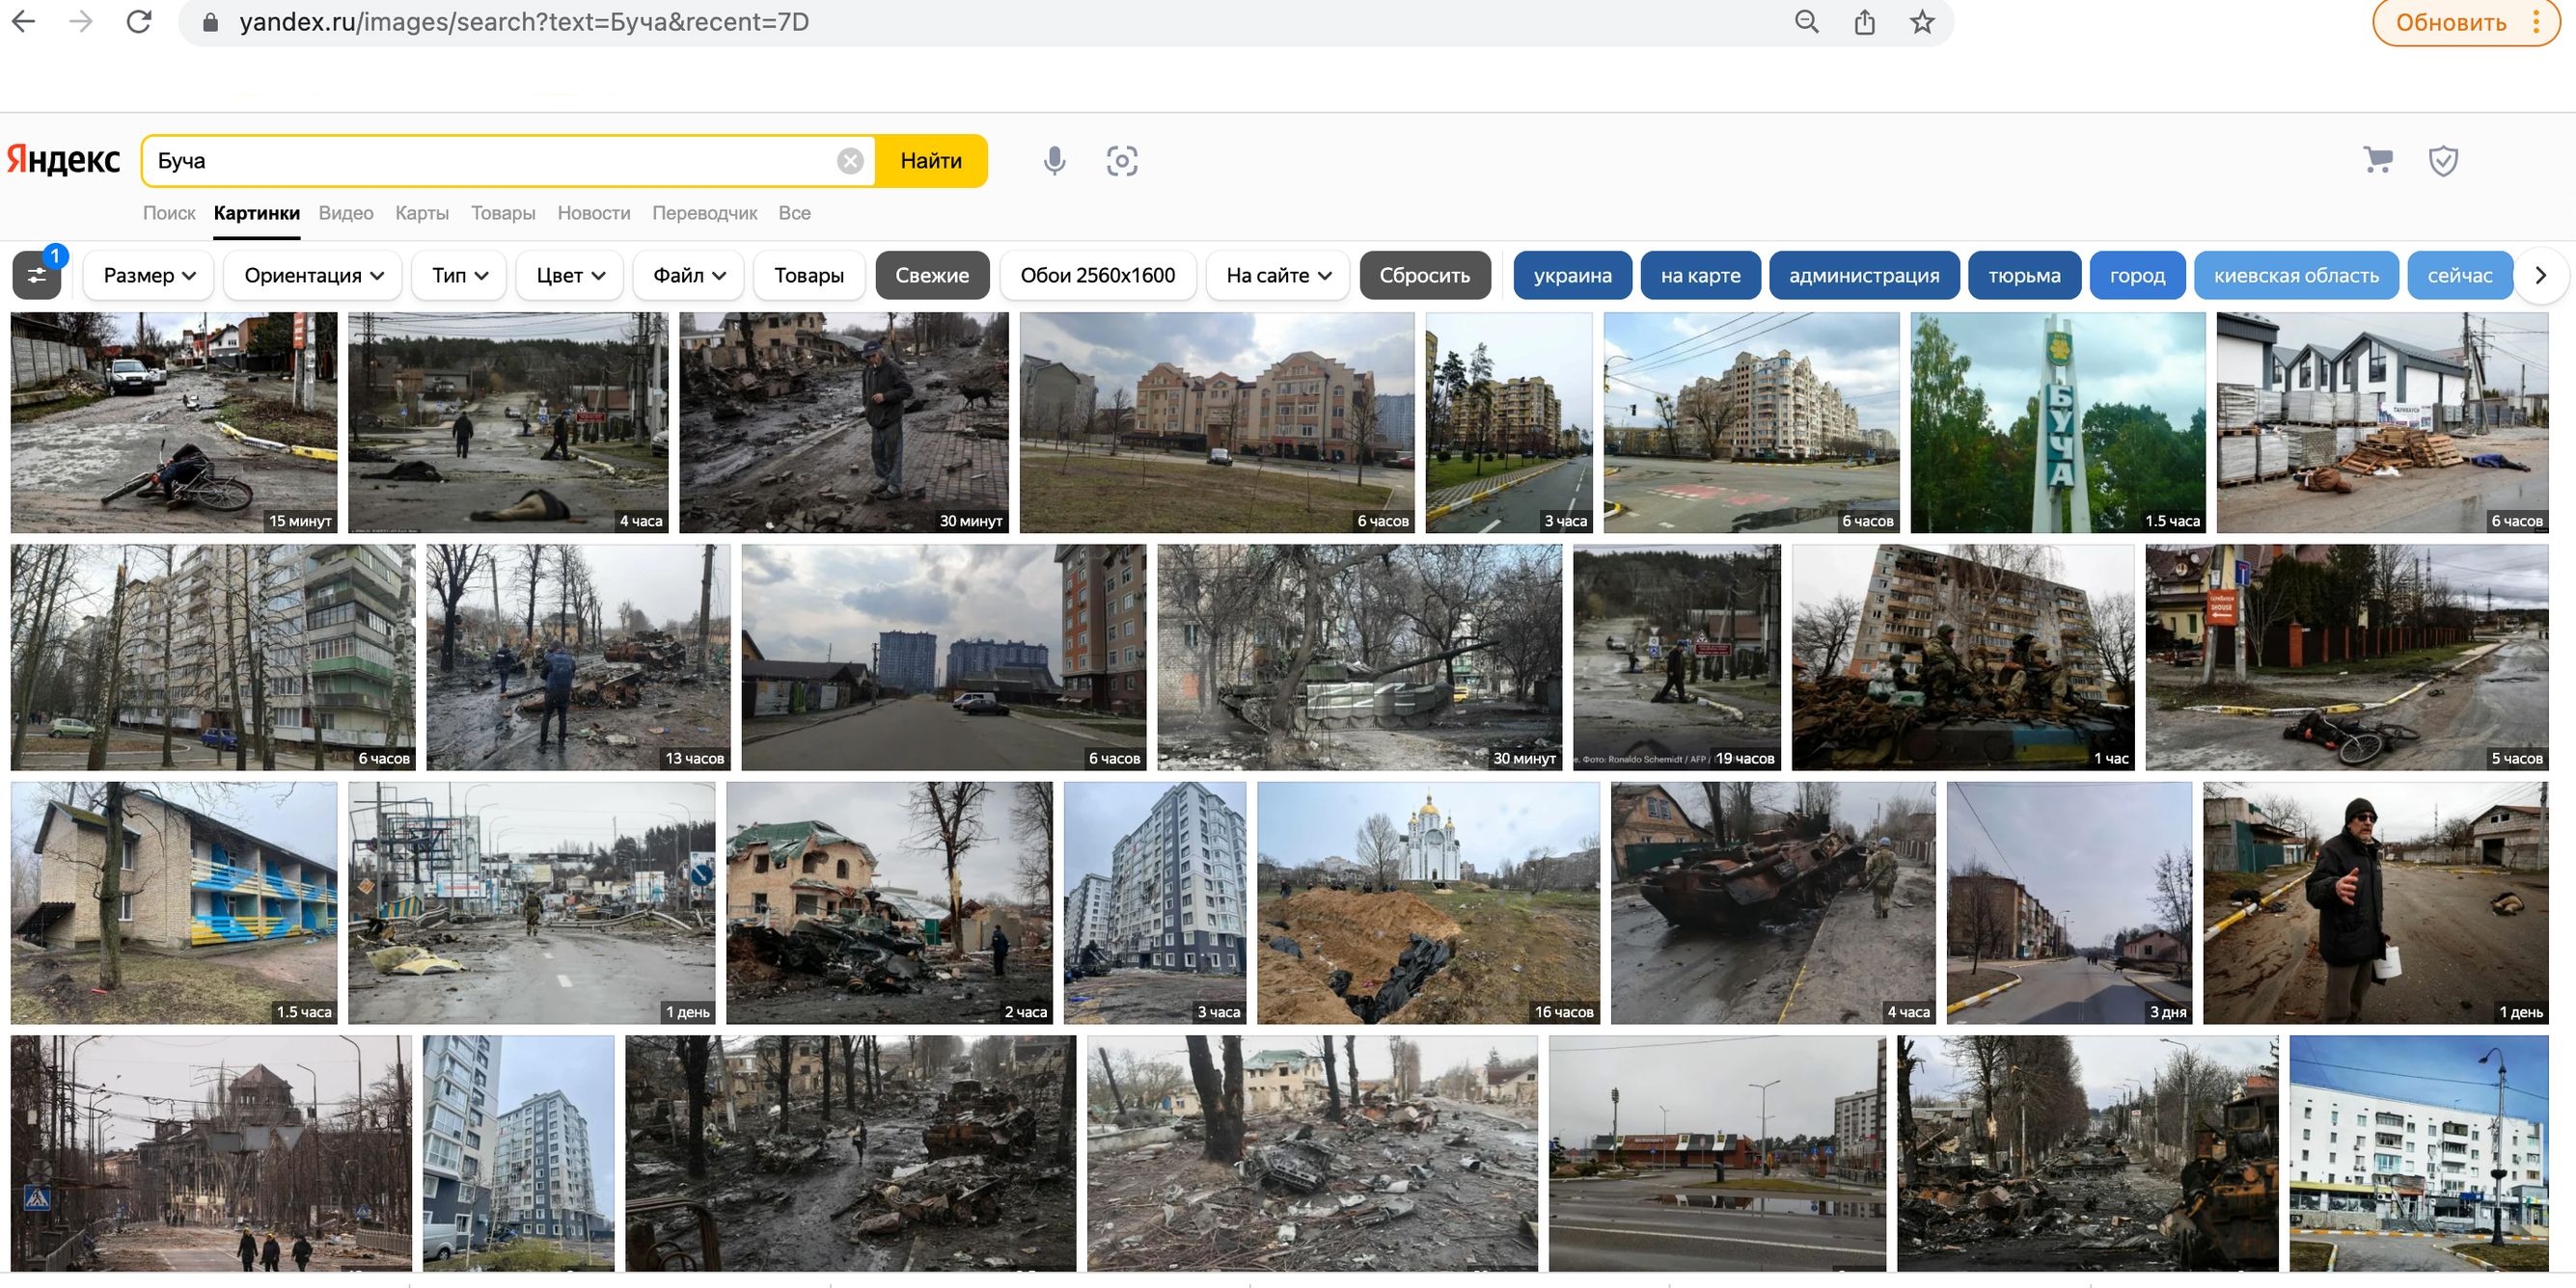Expand the Размер dropdown

(149, 275)
